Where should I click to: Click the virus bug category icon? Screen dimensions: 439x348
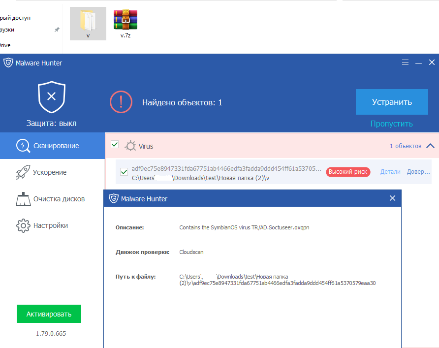tap(130, 146)
